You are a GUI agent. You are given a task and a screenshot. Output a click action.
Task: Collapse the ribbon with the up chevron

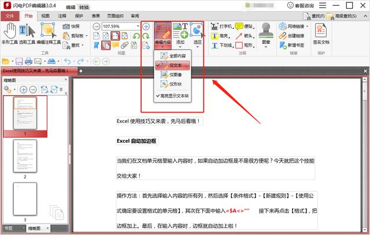365,16
